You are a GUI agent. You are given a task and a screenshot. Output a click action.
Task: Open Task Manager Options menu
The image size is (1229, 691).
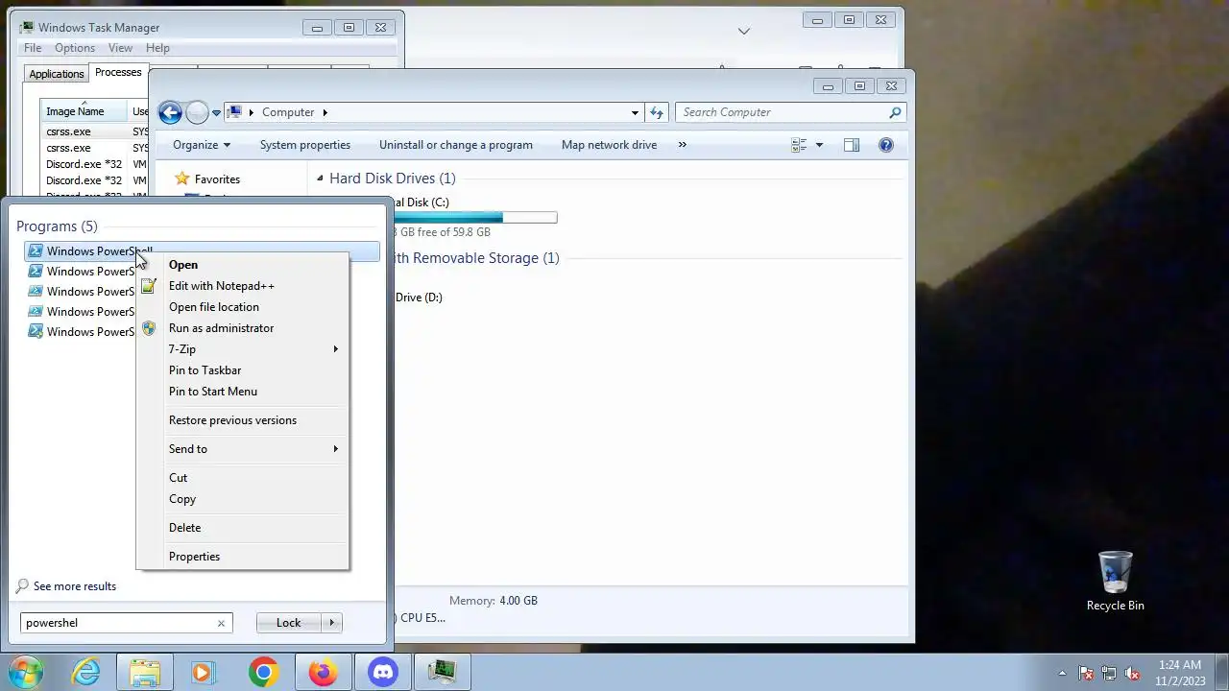click(75, 48)
